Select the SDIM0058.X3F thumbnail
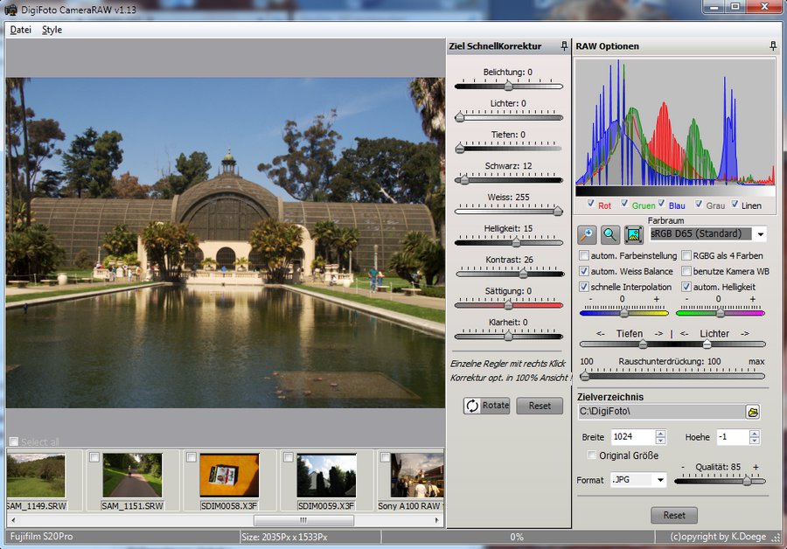This screenshot has width=787, height=549. point(229,475)
